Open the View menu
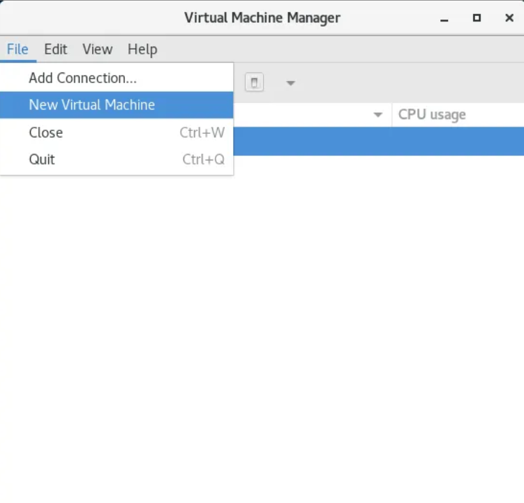Screen dimensions: 524x503 97,49
